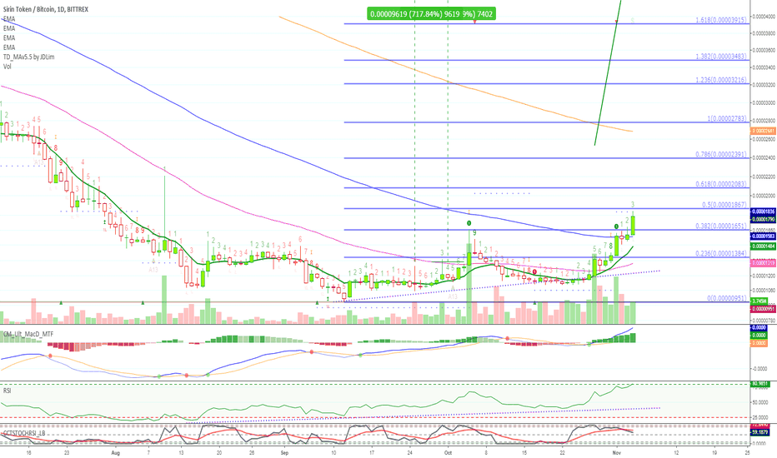Click the Sep label on time axis
The width and height of the screenshot is (777, 458).
pyautogui.click(x=284, y=452)
